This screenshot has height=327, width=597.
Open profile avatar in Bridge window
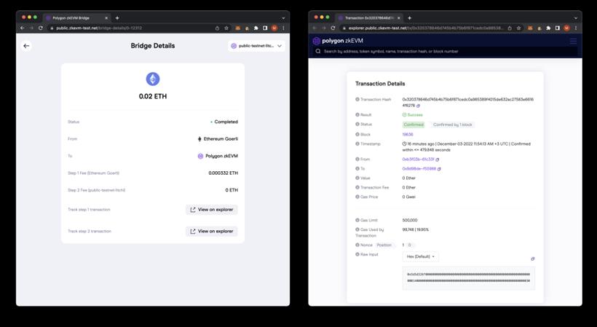[274, 28]
